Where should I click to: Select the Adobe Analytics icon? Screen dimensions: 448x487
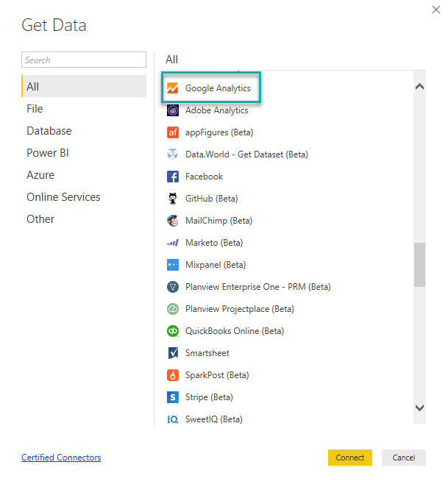[x=173, y=110]
